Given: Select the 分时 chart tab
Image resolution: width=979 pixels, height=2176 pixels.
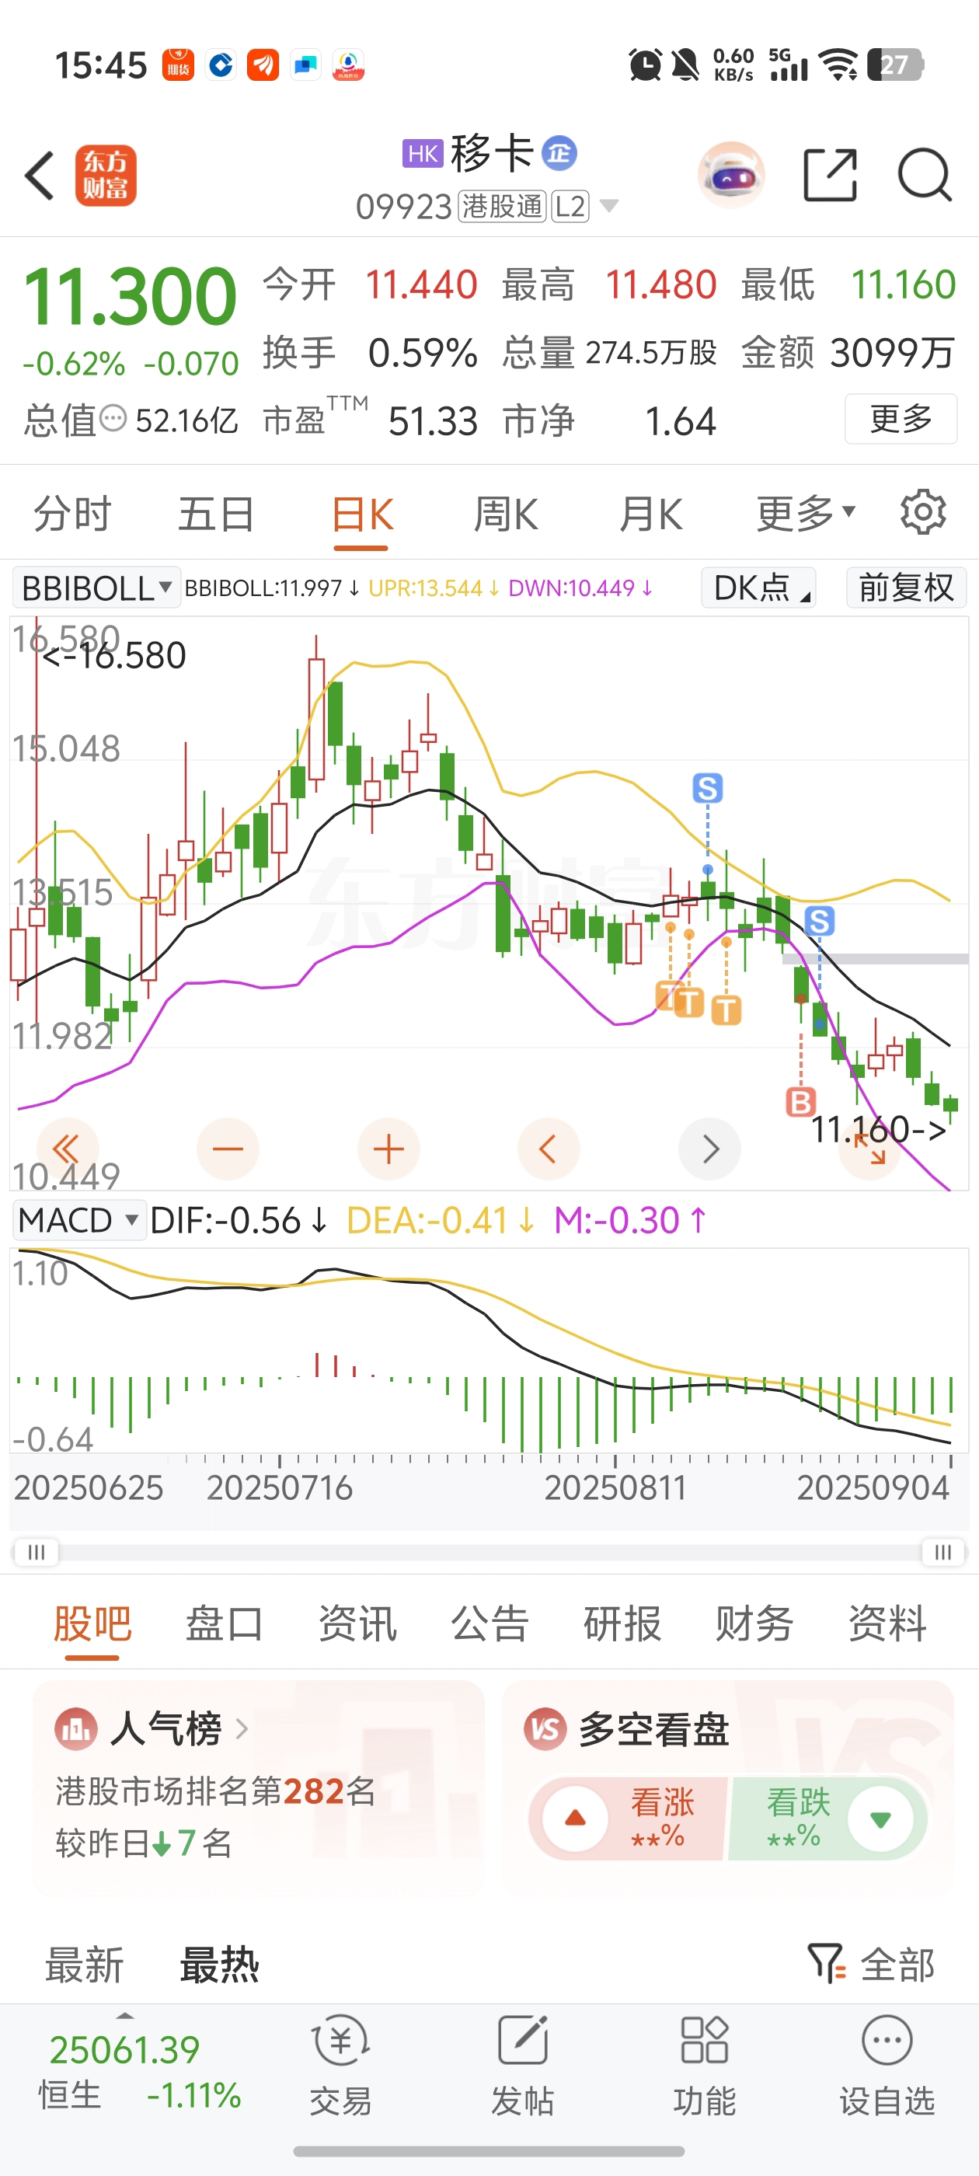Looking at the screenshot, I should pos(72,513).
